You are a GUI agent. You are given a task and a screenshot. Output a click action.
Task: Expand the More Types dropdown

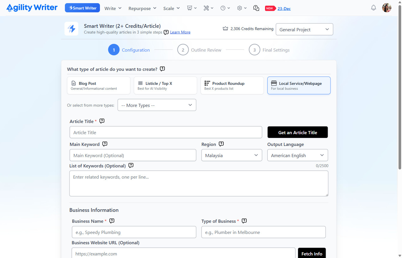157,105
